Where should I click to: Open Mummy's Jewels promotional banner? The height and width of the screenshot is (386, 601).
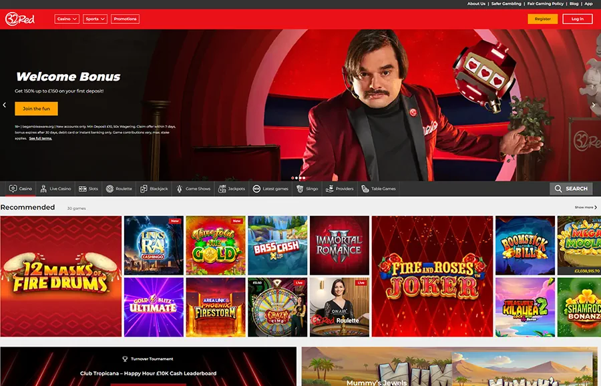(x=449, y=367)
